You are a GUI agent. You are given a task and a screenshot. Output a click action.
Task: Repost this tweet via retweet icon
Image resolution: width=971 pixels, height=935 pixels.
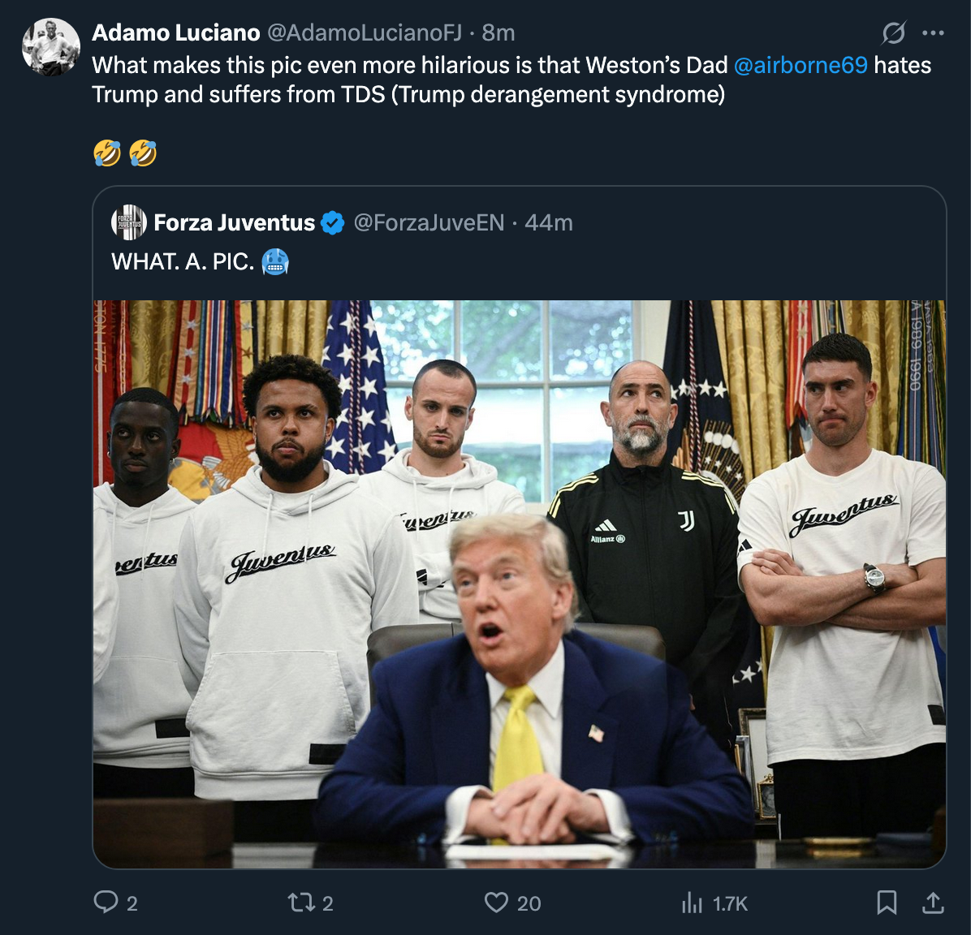[x=301, y=903]
